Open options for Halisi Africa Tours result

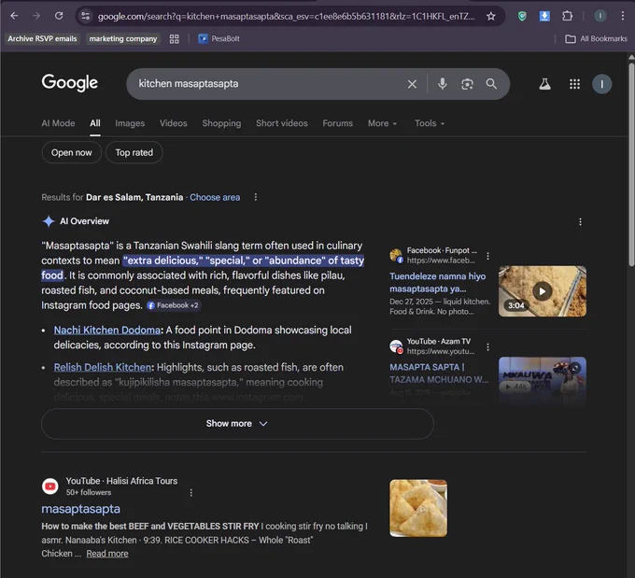tap(191, 492)
